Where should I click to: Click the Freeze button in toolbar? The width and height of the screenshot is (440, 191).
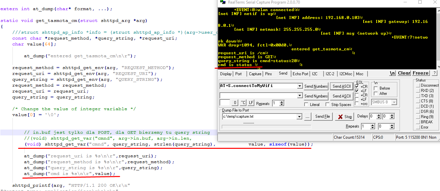click(x=420, y=73)
